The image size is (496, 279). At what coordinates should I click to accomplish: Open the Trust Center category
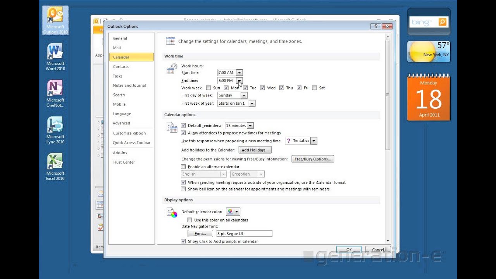[x=131, y=162]
